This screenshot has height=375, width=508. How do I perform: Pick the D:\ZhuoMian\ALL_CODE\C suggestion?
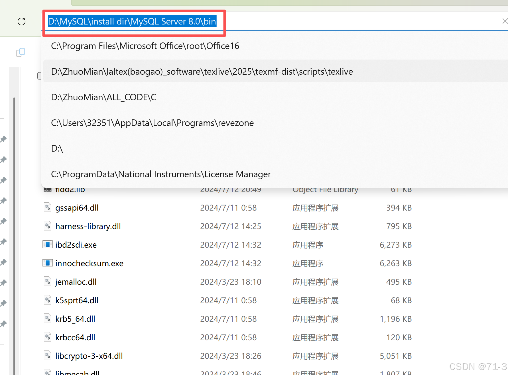tap(275, 97)
